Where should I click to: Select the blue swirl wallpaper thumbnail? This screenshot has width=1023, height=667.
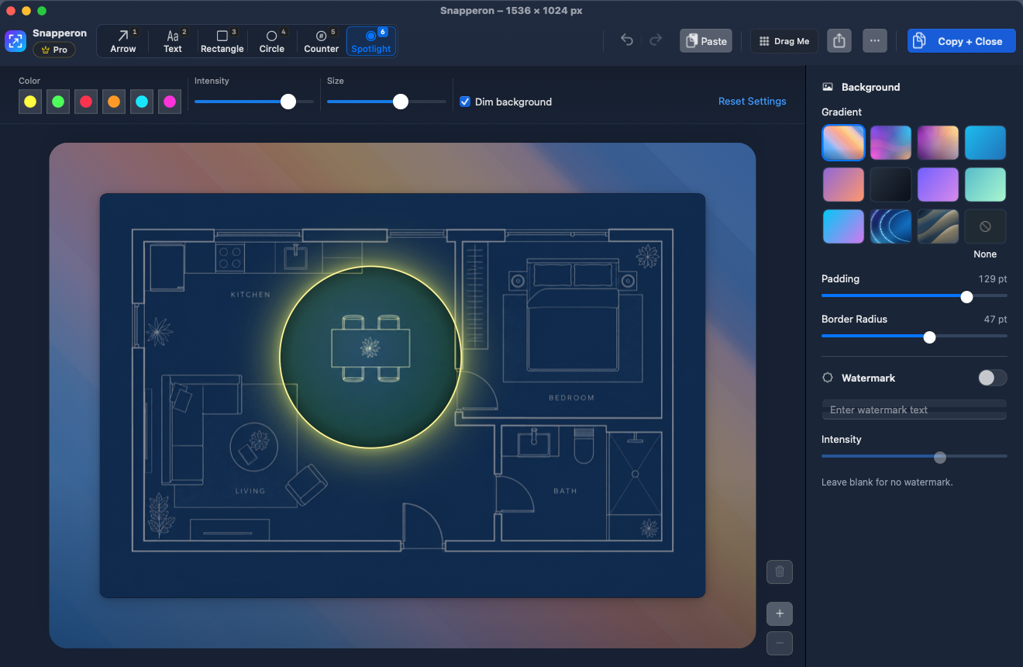tap(890, 226)
